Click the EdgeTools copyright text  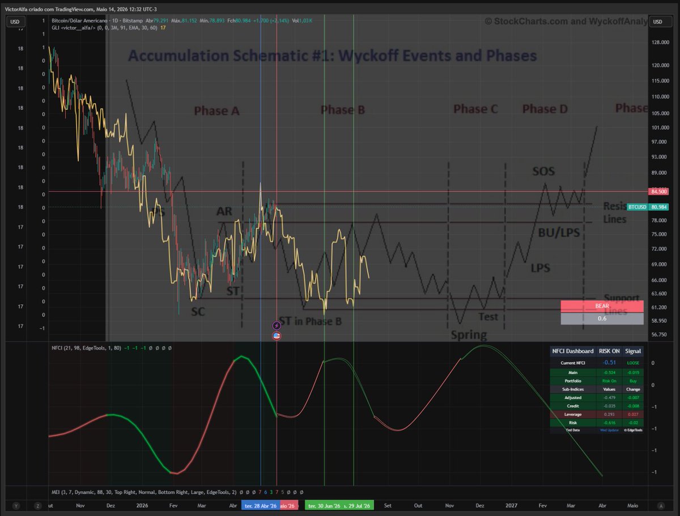click(x=632, y=430)
